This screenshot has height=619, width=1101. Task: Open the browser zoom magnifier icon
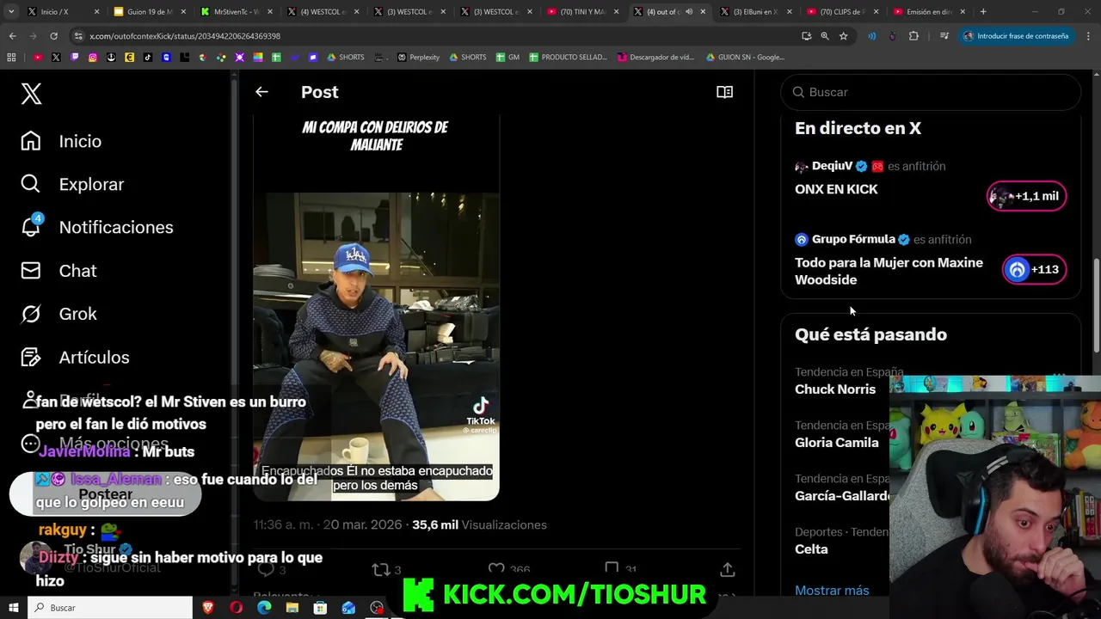(x=825, y=36)
